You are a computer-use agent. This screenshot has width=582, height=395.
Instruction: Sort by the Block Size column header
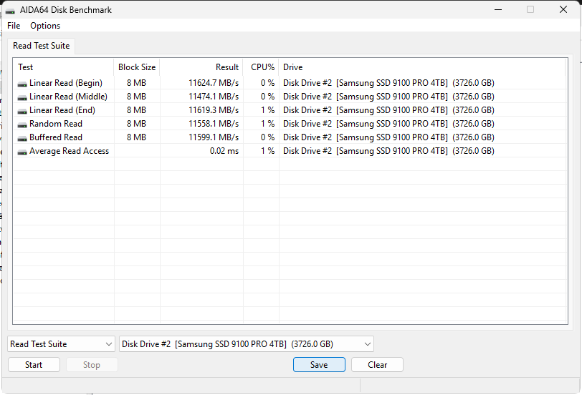137,67
